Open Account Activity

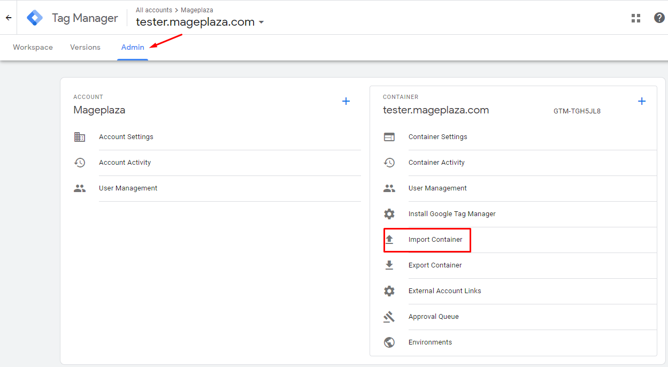[125, 163]
